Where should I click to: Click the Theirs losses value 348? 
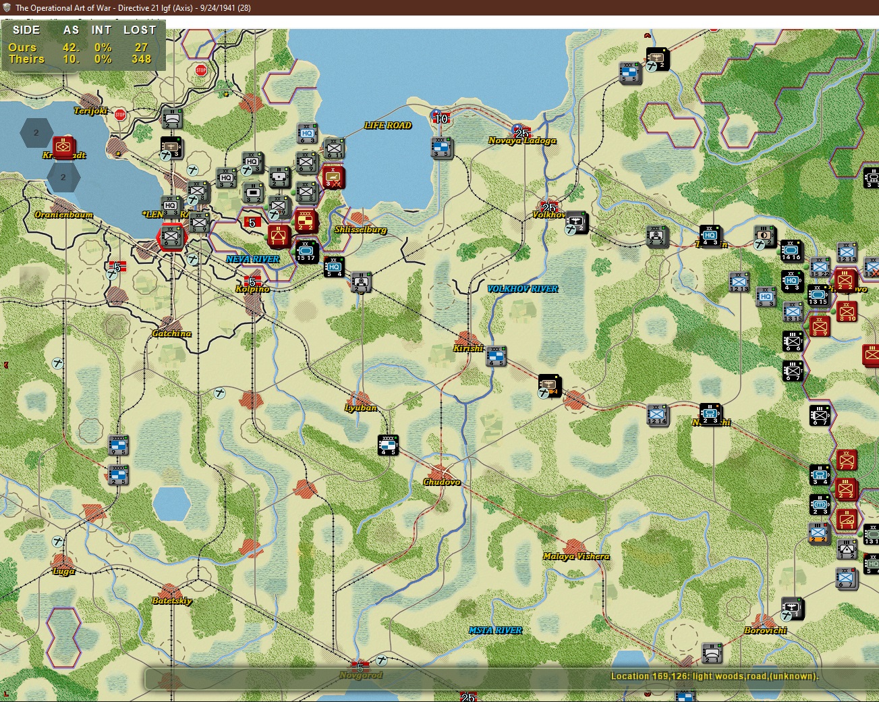pos(141,59)
